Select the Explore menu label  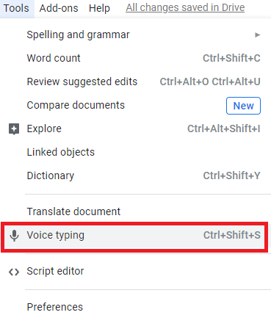tap(44, 128)
